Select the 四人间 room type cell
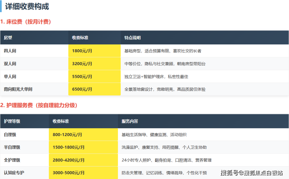 point(10,51)
